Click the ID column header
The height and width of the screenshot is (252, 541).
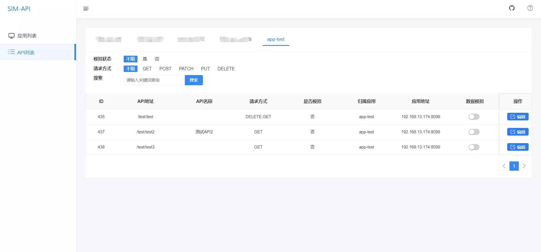(x=101, y=101)
